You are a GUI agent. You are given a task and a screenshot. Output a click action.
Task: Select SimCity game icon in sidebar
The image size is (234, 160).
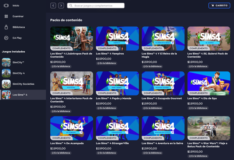pyautogui.click(x=6, y=63)
